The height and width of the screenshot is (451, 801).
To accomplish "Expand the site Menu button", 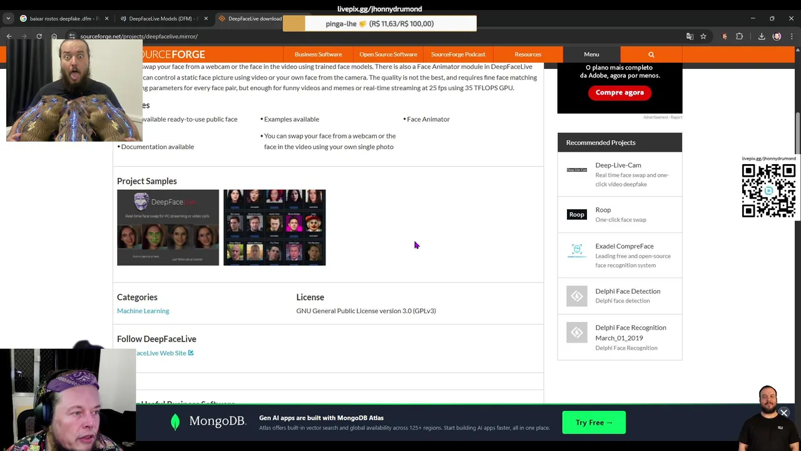I will (x=591, y=54).
